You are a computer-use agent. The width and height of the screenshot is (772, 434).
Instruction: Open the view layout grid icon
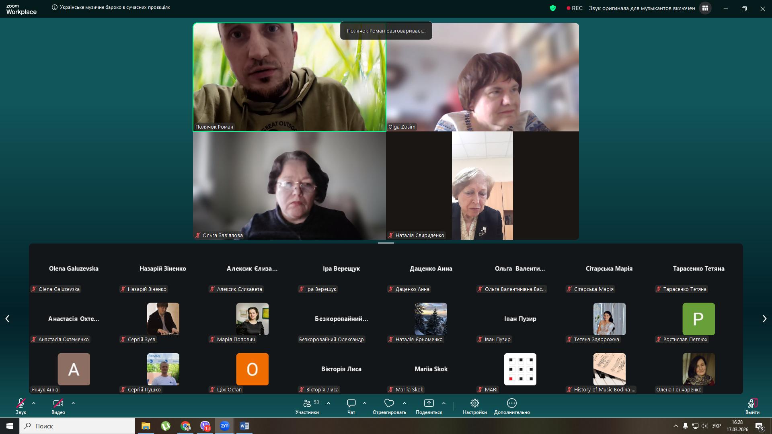coord(705,8)
